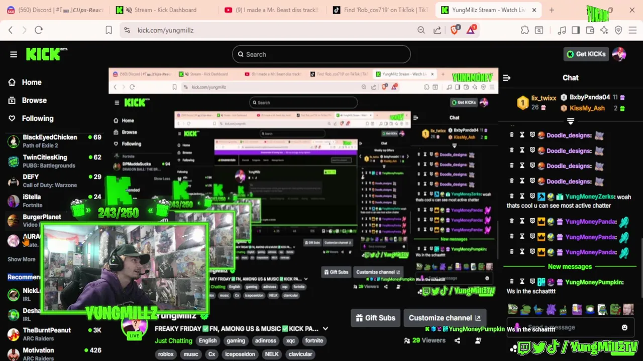Ban YungMoneyZerks with shield icon
Screen dimensions: 643x361
click(532, 197)
